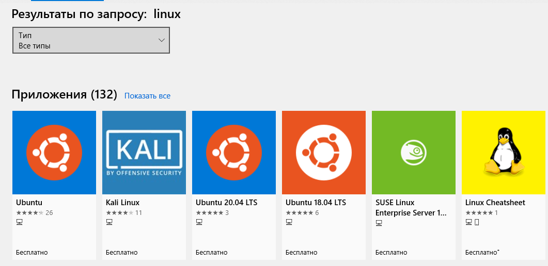Click the Ubuntu app title text
548x266 pixels.
pyautogui.click(x=29, y=203)
